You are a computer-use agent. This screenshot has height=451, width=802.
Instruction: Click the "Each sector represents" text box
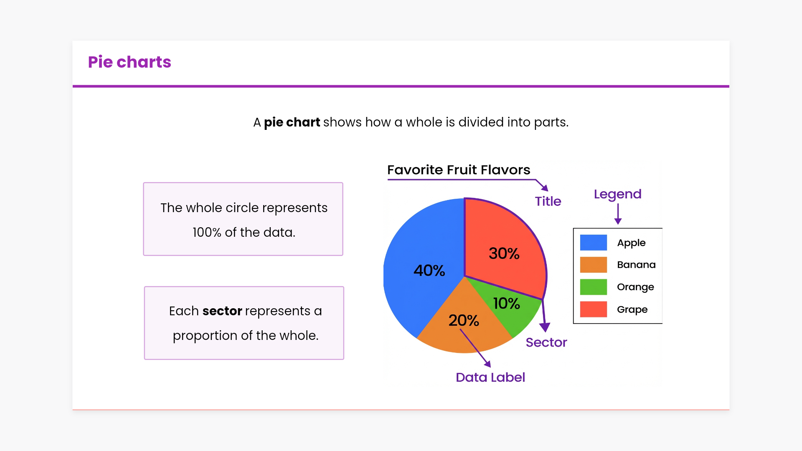244,323
